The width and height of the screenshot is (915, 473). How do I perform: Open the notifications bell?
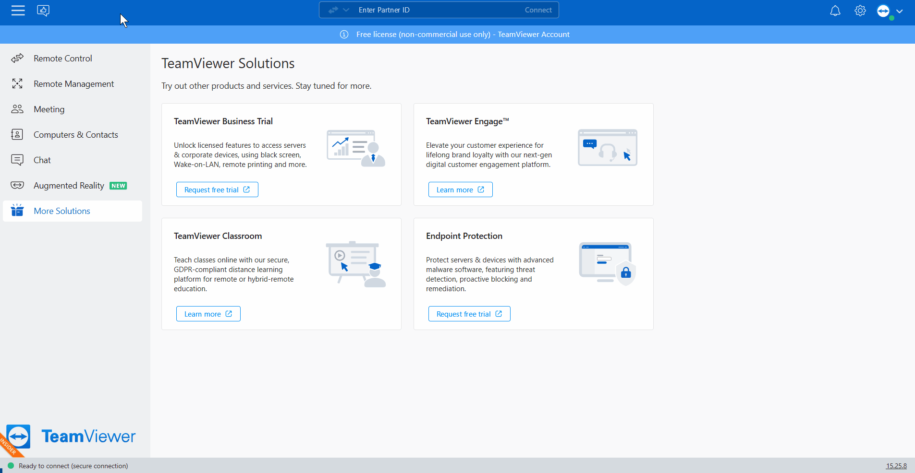click(835, 10)
